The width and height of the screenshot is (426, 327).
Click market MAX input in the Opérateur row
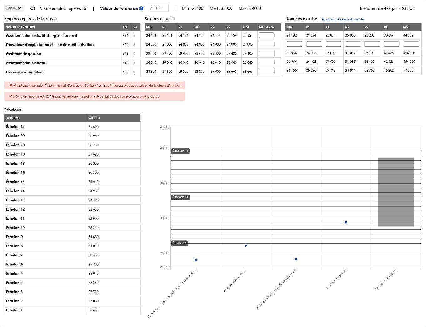(x=411, y=44)
